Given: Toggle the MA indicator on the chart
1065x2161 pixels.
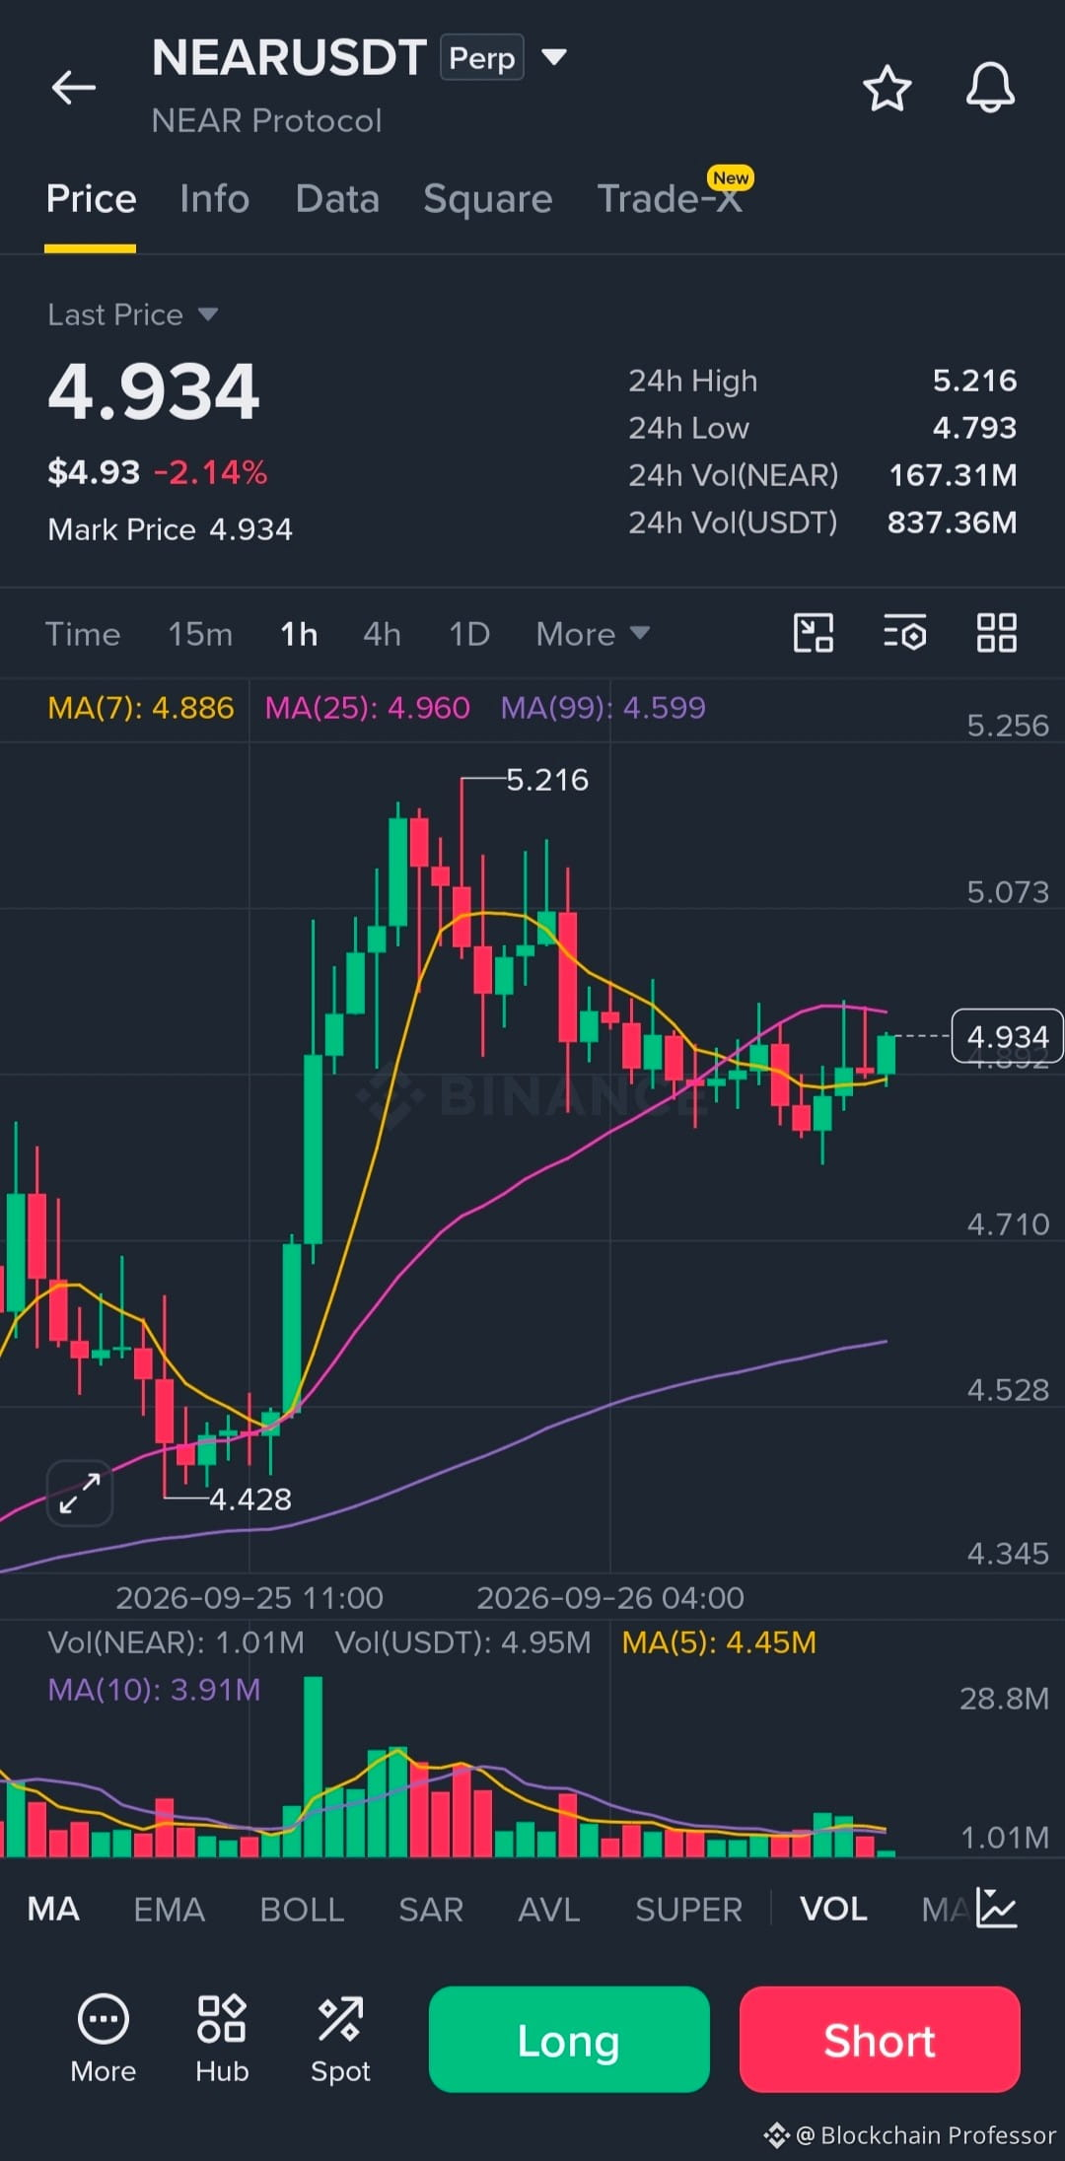Looking at the screenshot, I should click(53, 1910).
